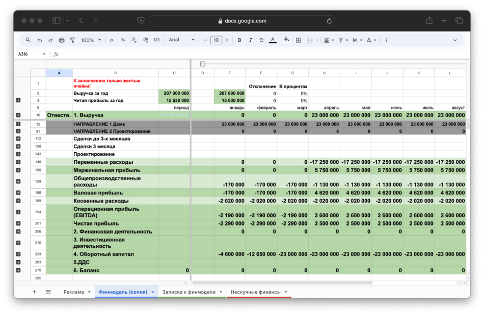Click into the formula bar
The height and width of the screenshot is (315, 484).
click(262, 54)
